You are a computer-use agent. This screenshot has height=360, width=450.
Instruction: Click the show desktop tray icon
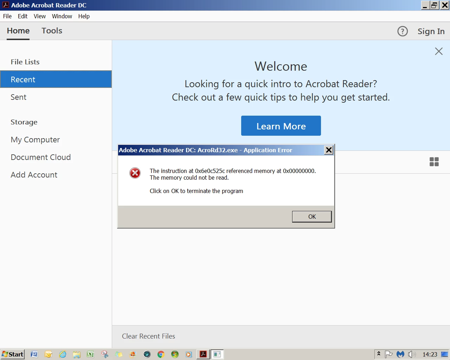point(445,354)
